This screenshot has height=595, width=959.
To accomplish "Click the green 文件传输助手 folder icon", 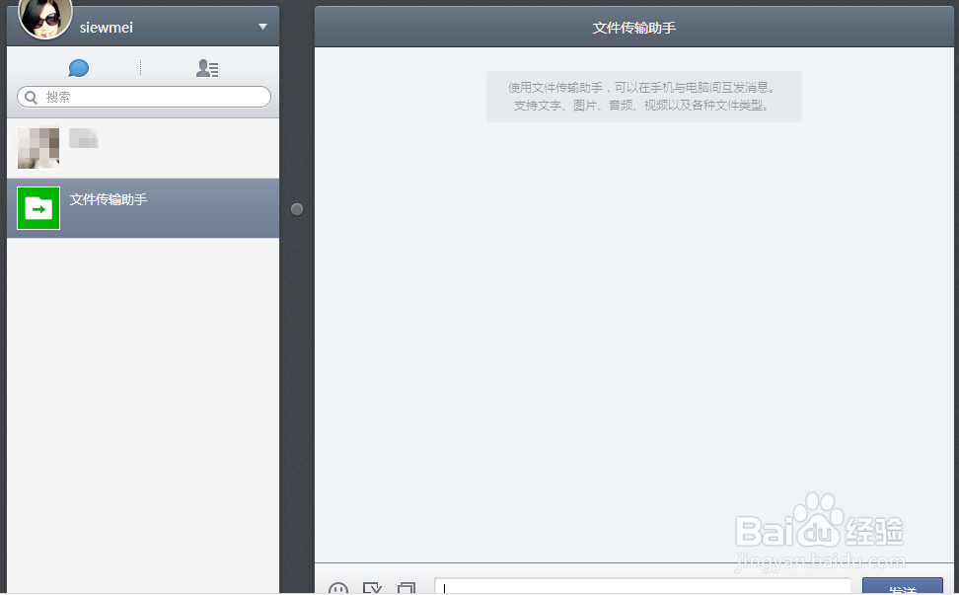I will (x=38, y=208).
